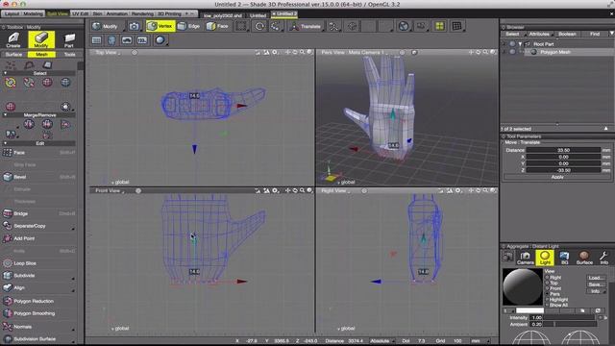This screenshot has width=615, height=346.
Task: Collapse the Edit section in toolbox
Action: pyautogui.click(x=5, y=143)
